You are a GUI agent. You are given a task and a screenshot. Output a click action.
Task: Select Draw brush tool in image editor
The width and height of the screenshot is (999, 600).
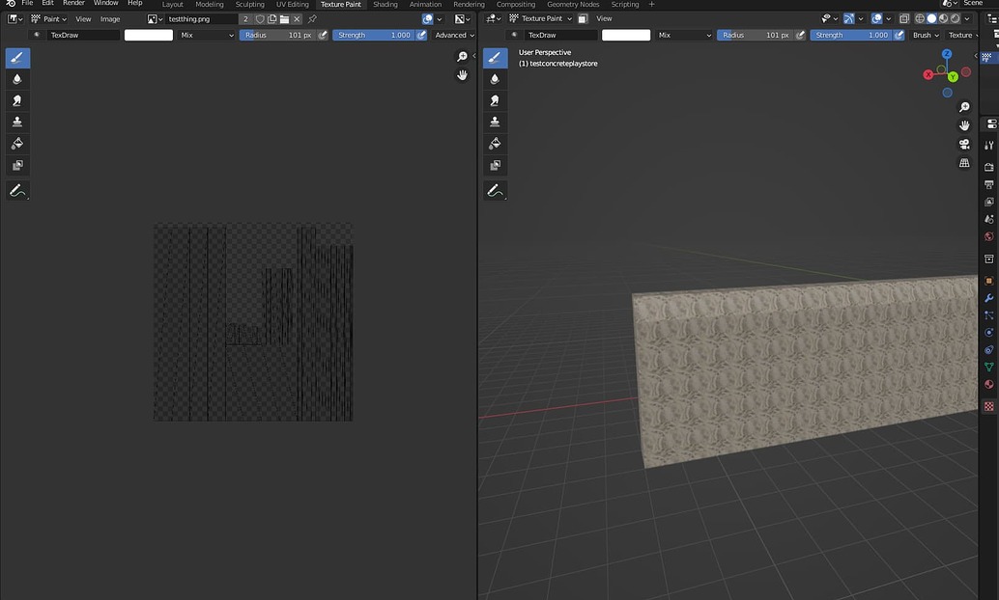[x=17, y=58]
